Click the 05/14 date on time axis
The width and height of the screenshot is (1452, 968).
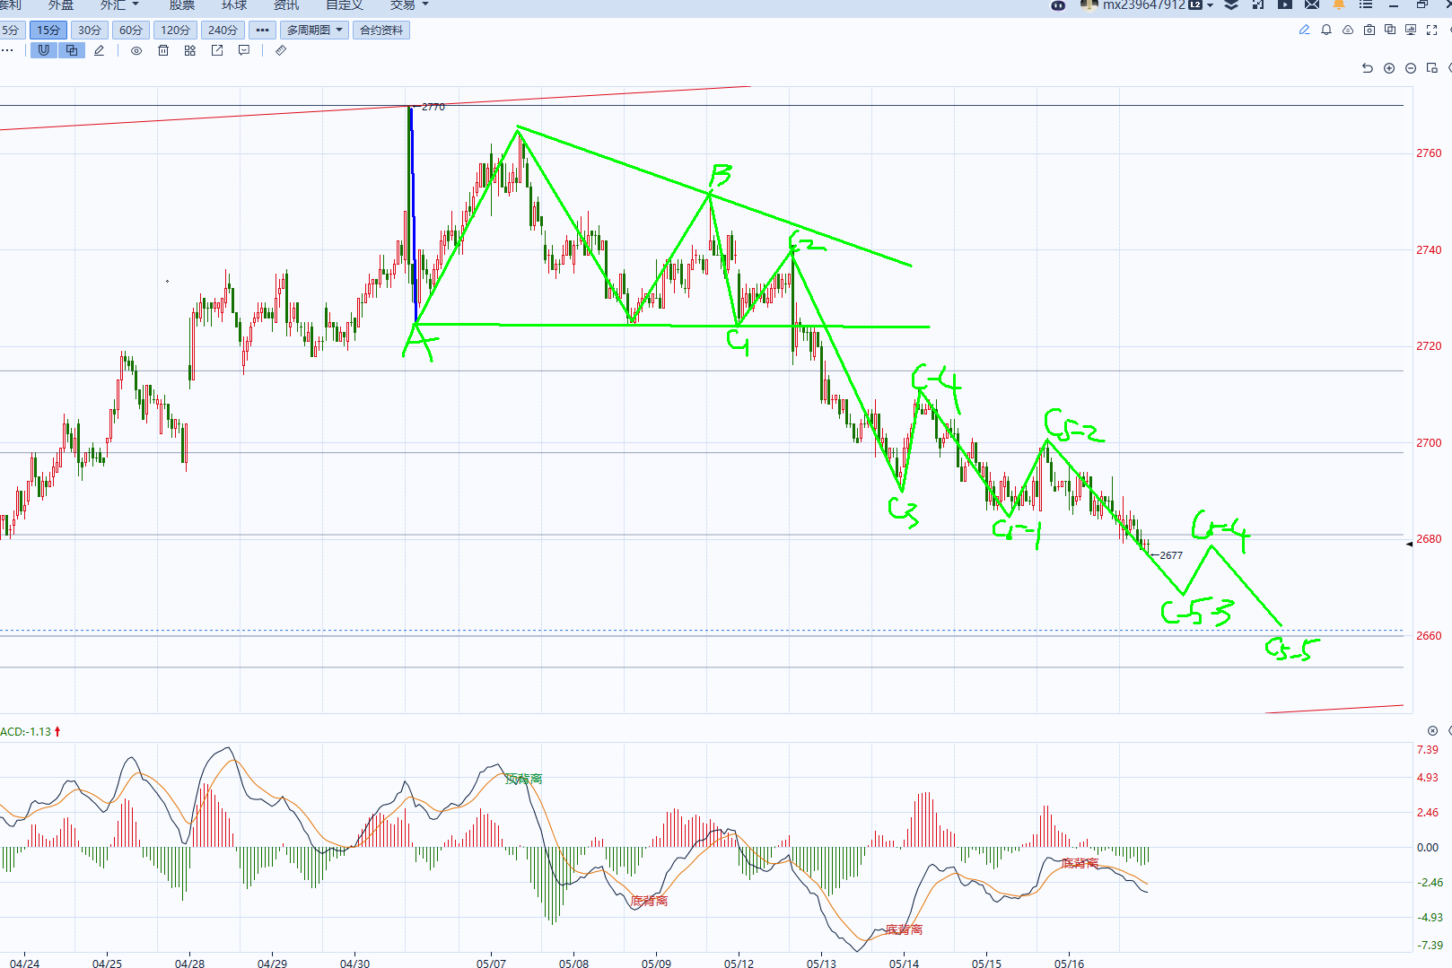click(x=904, y=964)
